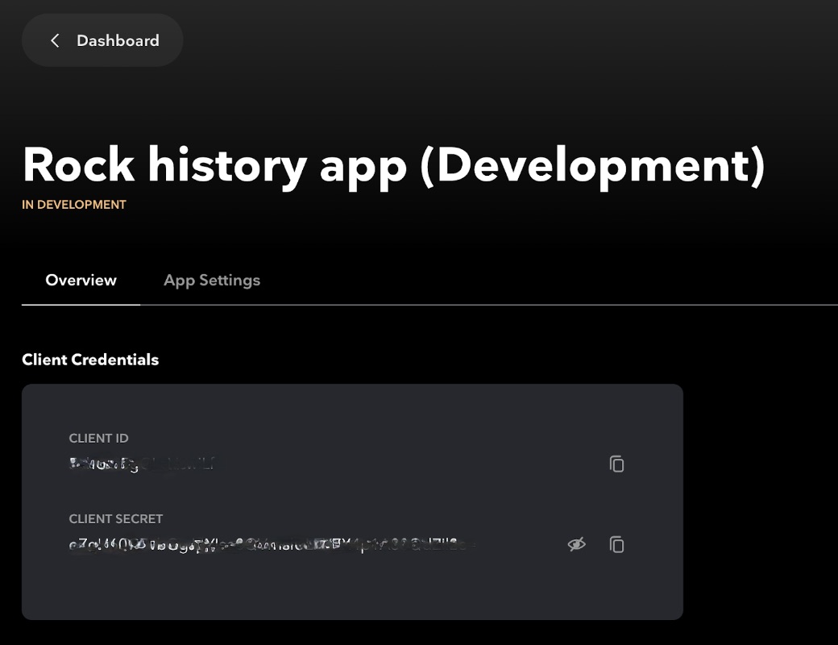Click the back chevron in the Dashboard button

54,40
